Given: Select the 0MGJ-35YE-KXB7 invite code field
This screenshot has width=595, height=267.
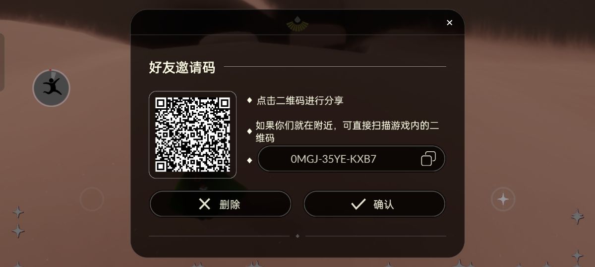Looking at the screenshot, I should 351,159.
